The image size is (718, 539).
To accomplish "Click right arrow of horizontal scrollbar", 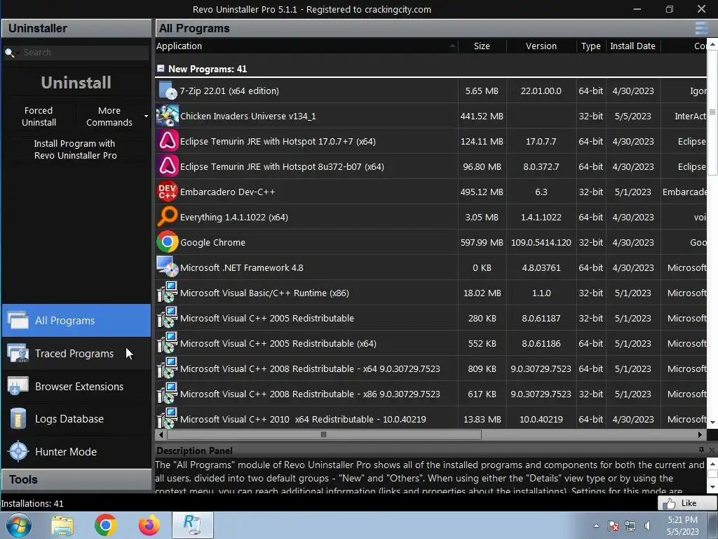I will tap(700, 434).
